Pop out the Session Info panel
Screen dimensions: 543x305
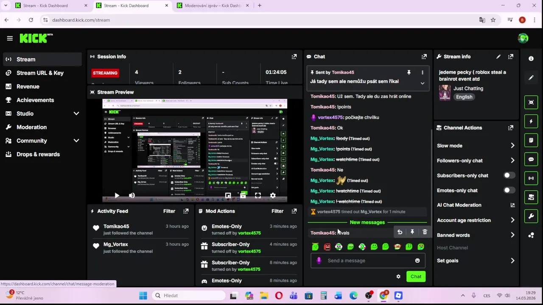pyautogui.click(x=294, y=56)
